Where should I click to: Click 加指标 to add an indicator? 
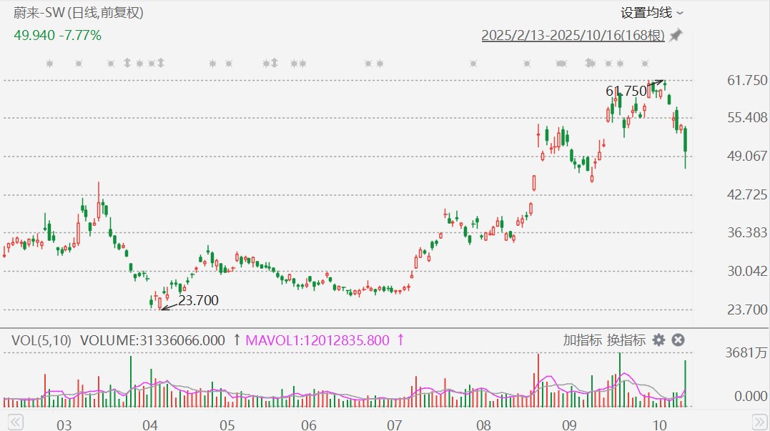582,340
